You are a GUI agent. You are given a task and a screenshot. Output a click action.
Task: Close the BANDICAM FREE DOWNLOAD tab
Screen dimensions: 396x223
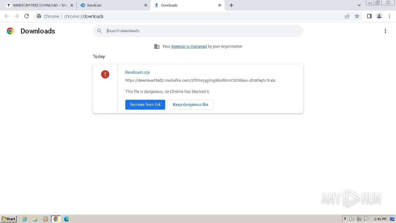pos(72,5)
